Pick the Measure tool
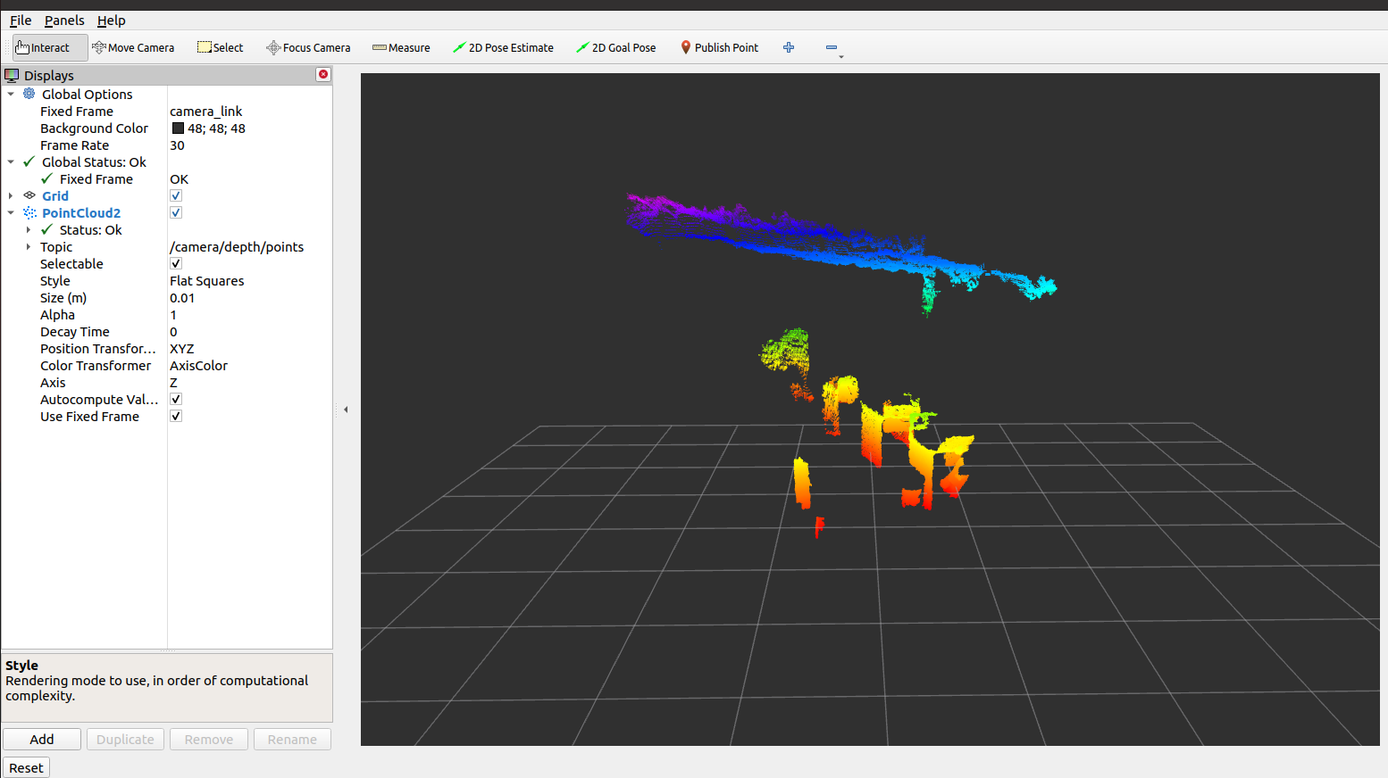 (x=401, y=47)
